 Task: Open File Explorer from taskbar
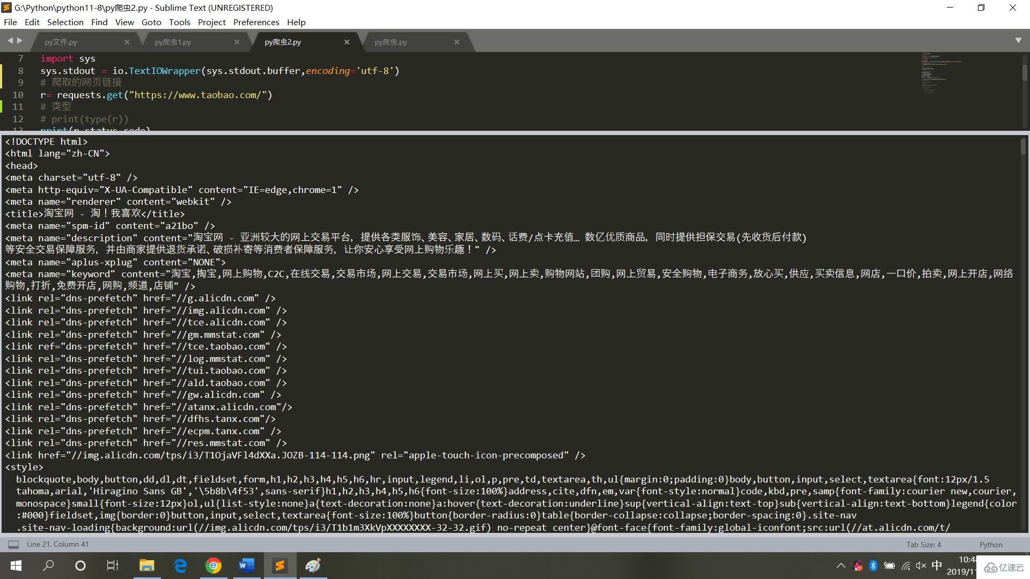pyautogui.click(x=146, y=566)
